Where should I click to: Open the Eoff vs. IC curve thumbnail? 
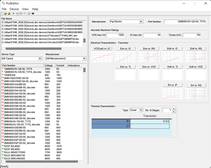(172, 57)
